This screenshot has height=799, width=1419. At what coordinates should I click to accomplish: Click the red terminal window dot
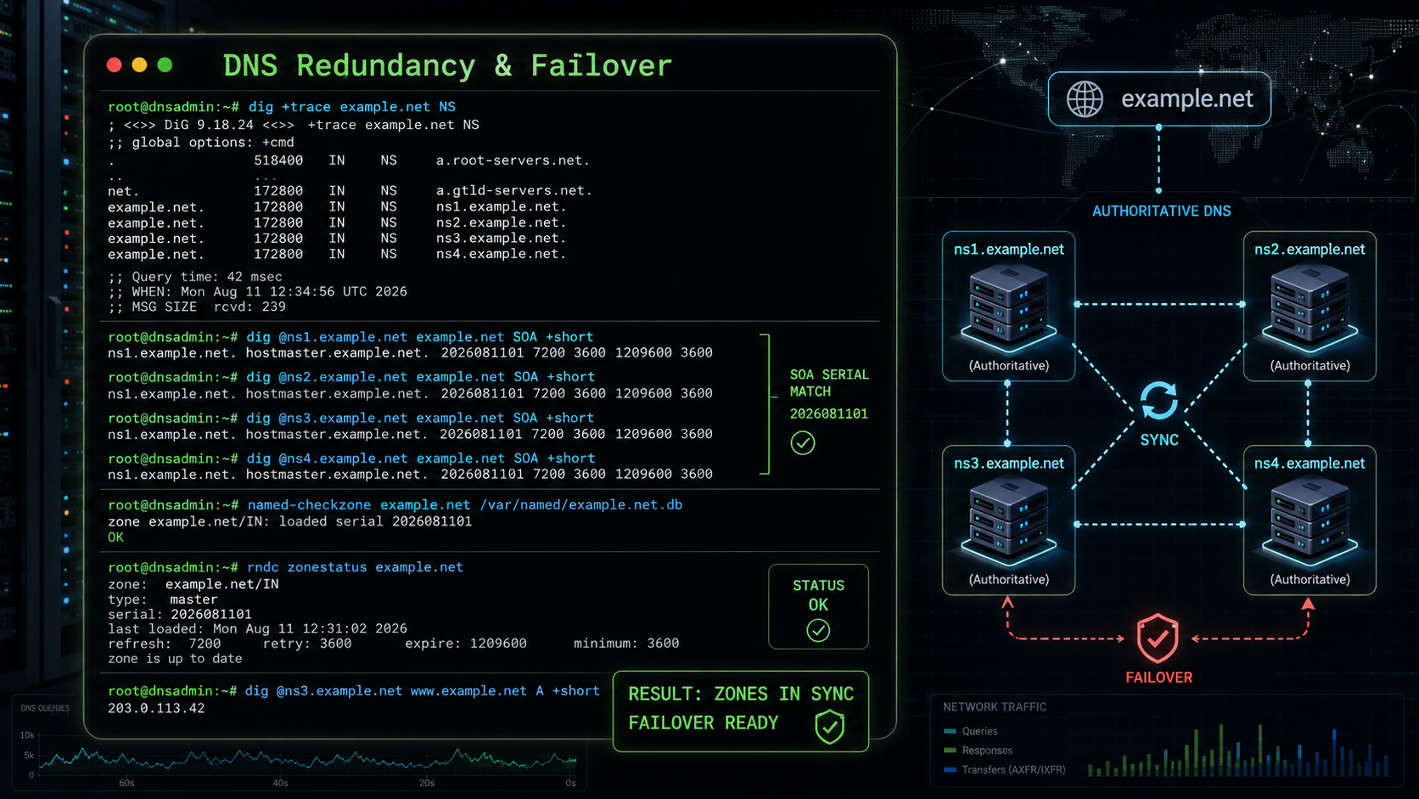click(114, 65)
